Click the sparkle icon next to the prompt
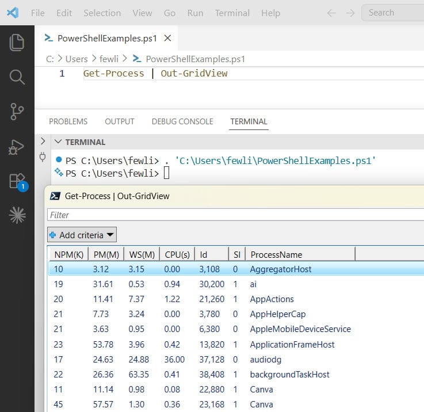The height and width of the screenshot is (412, 424). point(59,172)
